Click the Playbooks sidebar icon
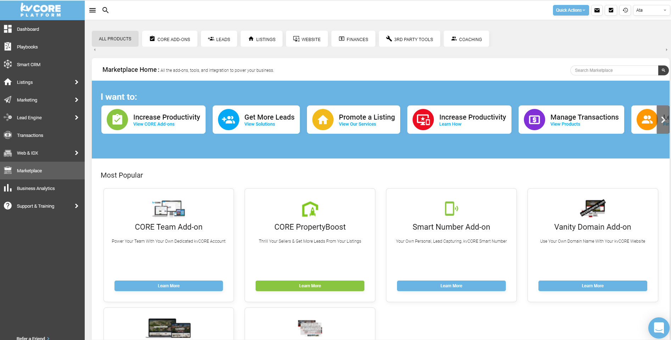Screen dimensions: 671x340 tap(8, 47)
